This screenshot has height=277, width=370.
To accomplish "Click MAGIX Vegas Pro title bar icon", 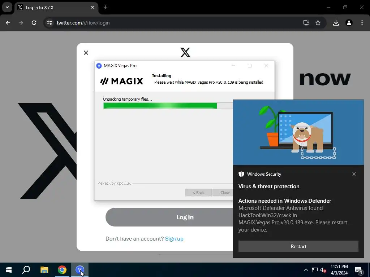I will click(x=99, y=66).
